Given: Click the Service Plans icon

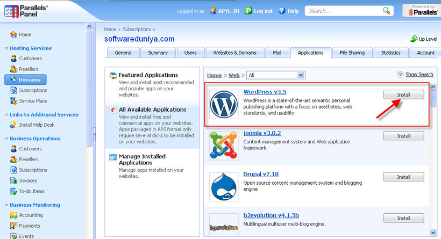Looking at the screenshot, I should click(13, 101).
